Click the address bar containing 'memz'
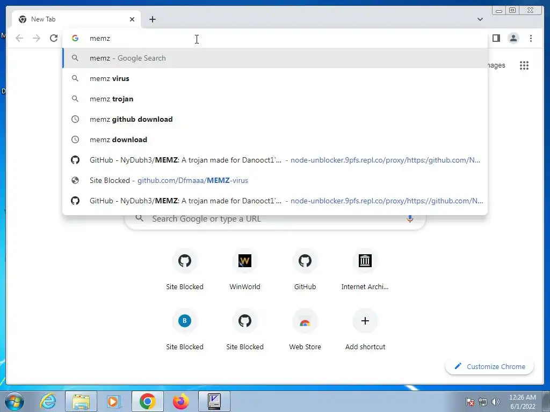This screenshot has width=550, height=412. click(275, 38)
